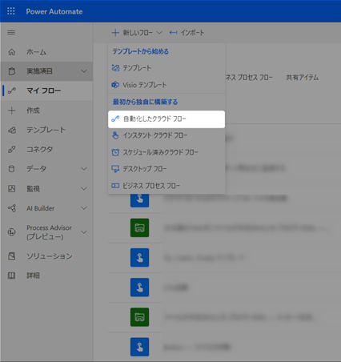Open 詳細 label in sidebar
Screen dimensions: 341x362
33,276
